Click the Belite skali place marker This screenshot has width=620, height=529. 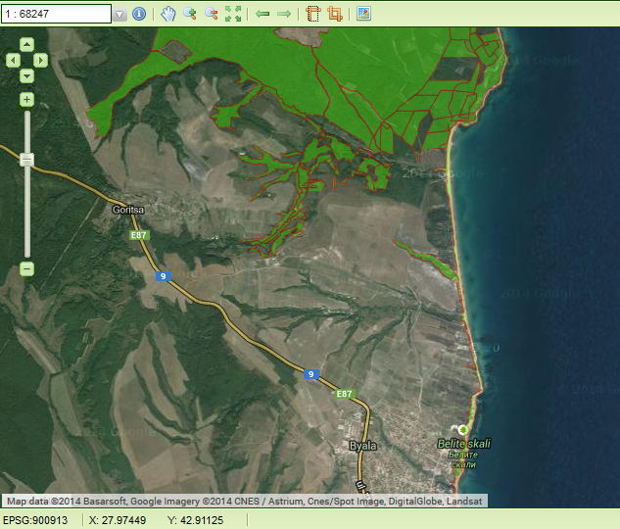coord(462,429)
